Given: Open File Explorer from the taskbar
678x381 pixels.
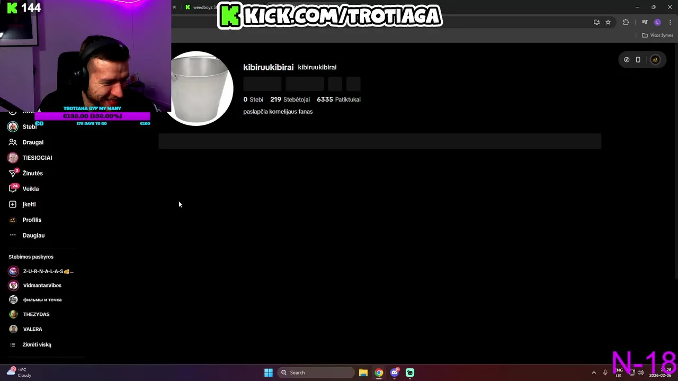Looking at the screenshot, I should click(x=363, y=373).
